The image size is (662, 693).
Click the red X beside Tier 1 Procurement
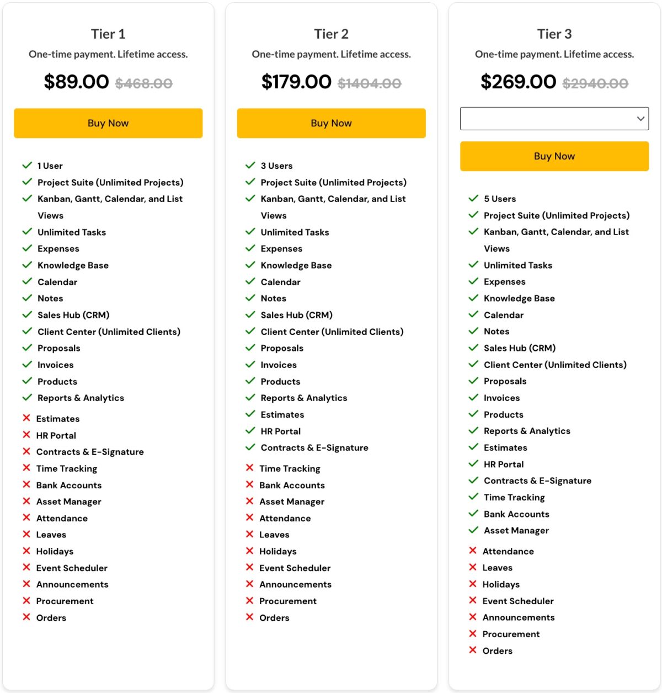(26, 601)
